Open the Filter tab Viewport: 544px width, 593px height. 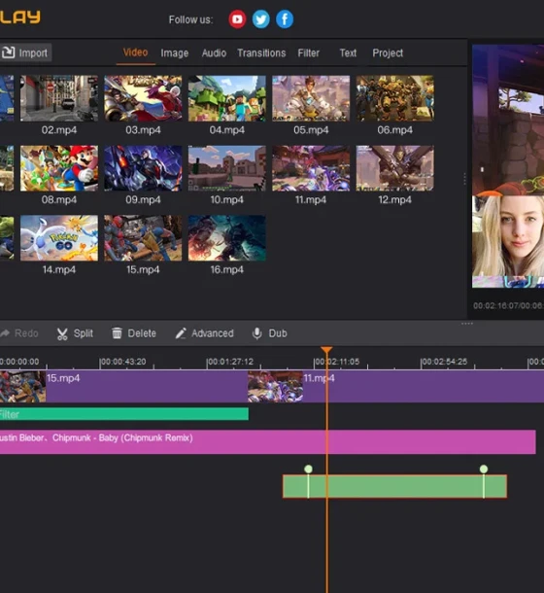click(309, 52)
